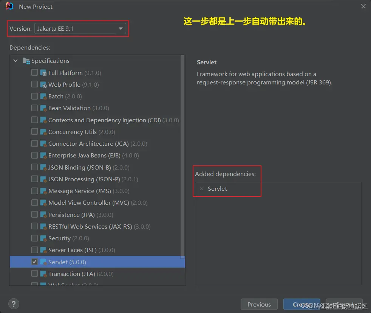Click the Create button
Screen dimensions: 371x313
302,304
